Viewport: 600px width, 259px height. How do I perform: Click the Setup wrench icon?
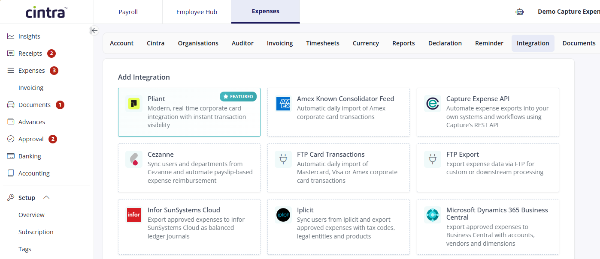tap(11, 198)
